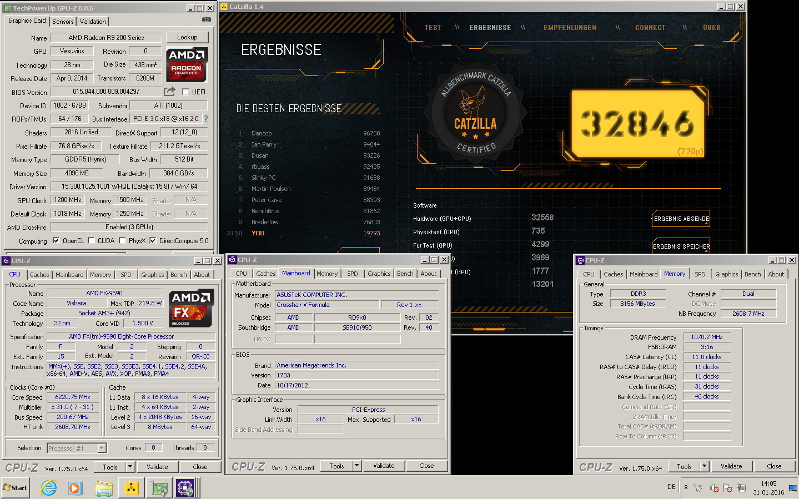799x499 pixels.
Task: Open the Tools dropdown arrow in the CPU-Z Memory window
Action: pyautogui.click(x=705, y=466)
